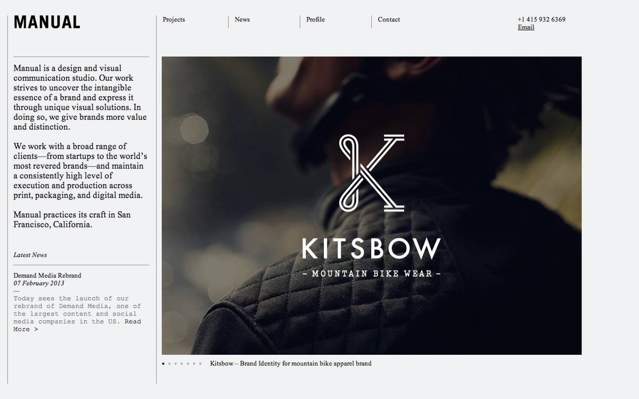Click the Email link
The width and height of the screenshot is (639, 399).
coord(526,28)
